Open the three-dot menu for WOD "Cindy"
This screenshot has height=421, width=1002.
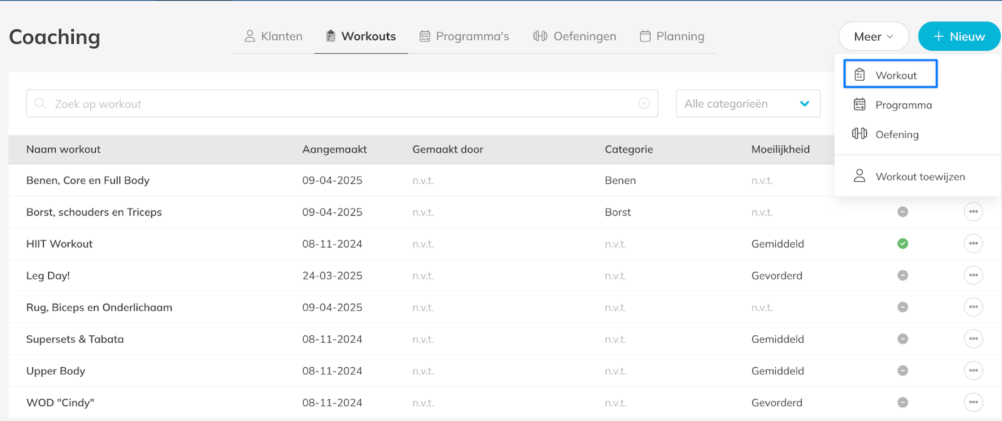coord(973,402)
